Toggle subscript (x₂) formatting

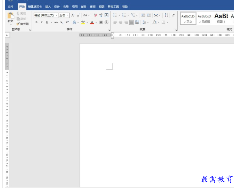point(62,23)
